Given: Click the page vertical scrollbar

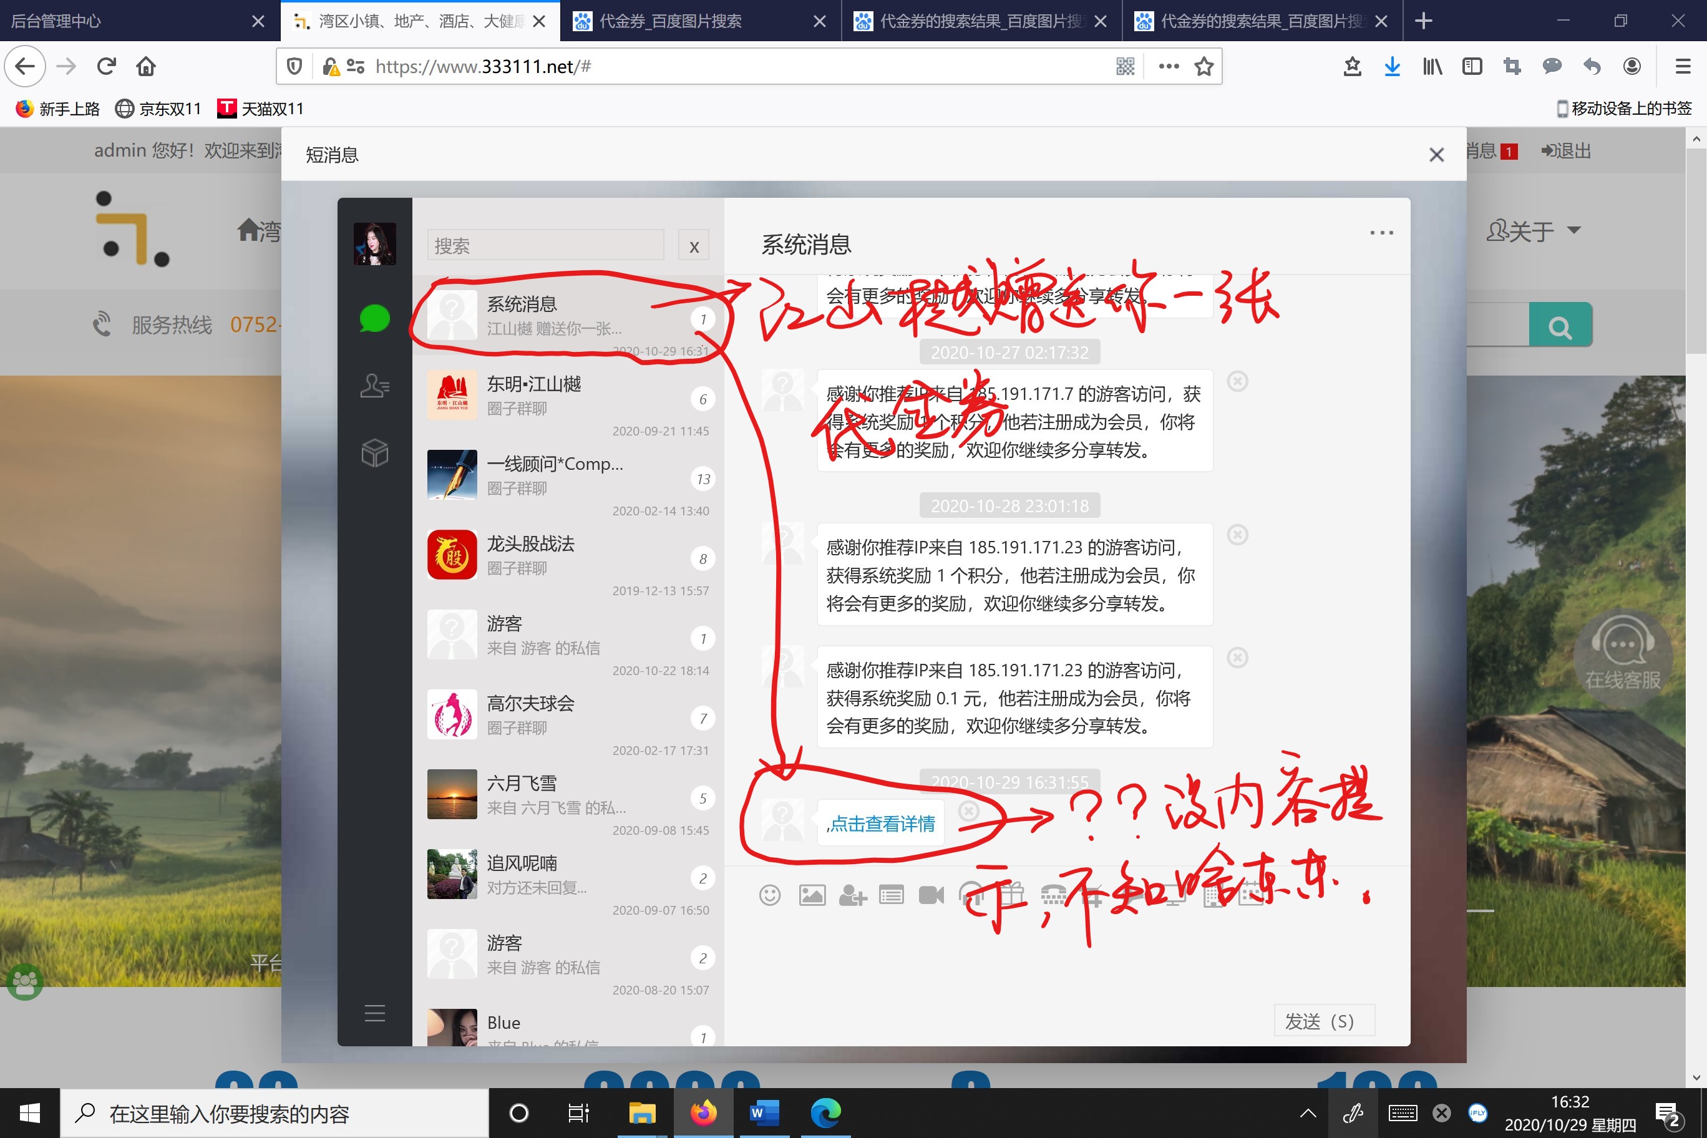Looking at the screenshot, I should pos(1695,247).
